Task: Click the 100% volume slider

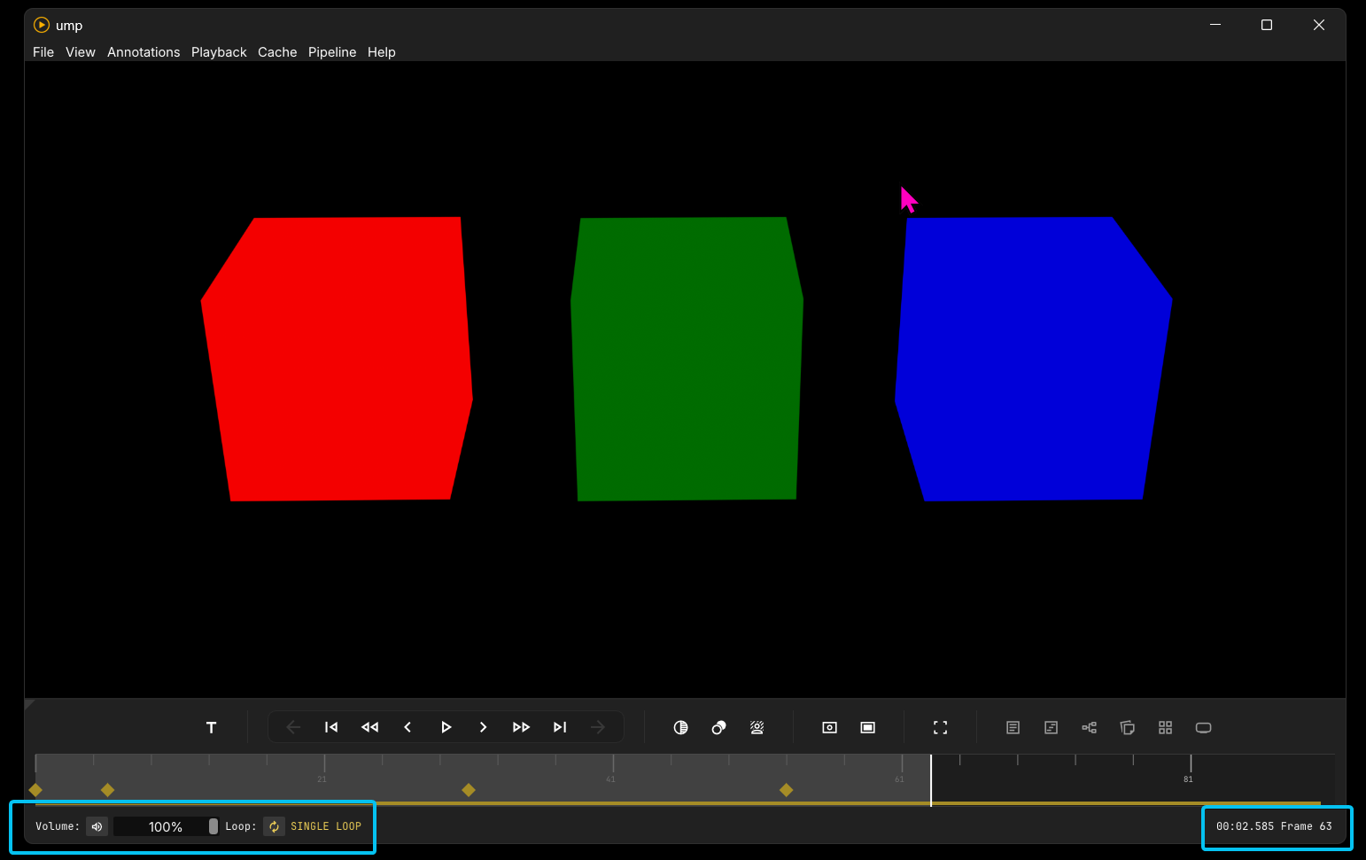Action: point(166,826)
